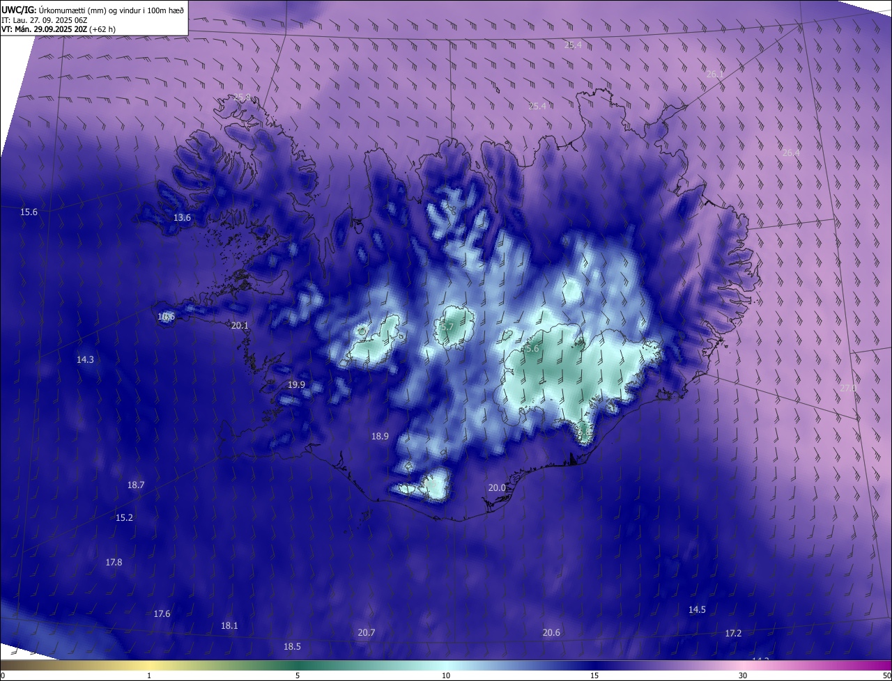Click the 18.9 value in southwest Iceland
The image size is (892, 681).
coord(380,436)
